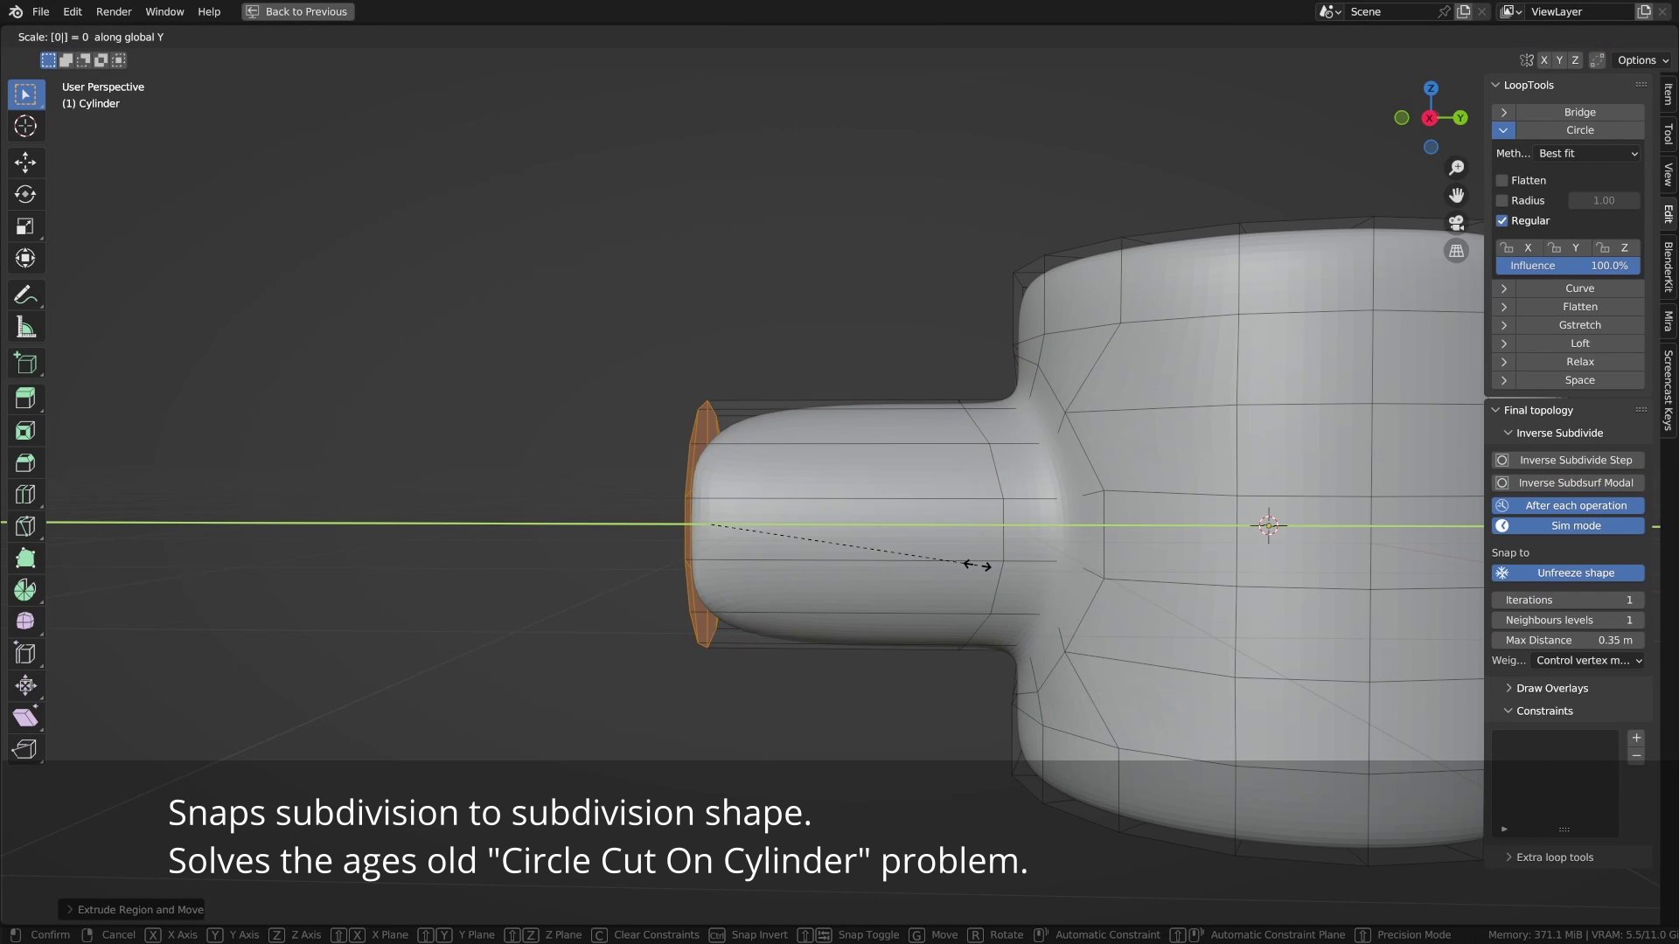Disable the Regular checkbox
1679x944 pixels.
pos(1503,220)
